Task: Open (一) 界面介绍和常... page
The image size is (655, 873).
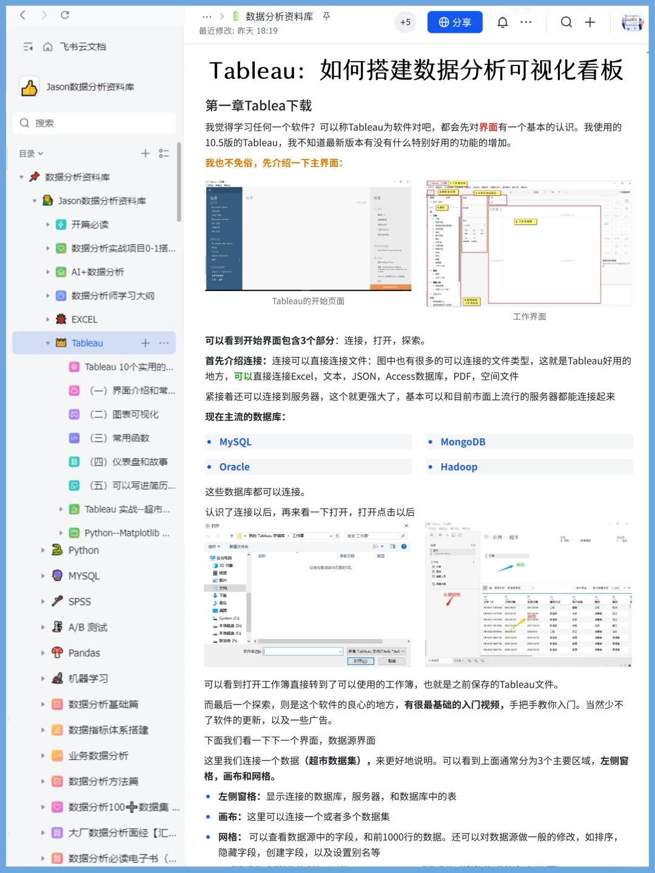Action: pyautogui.click(x=132, y=390)
